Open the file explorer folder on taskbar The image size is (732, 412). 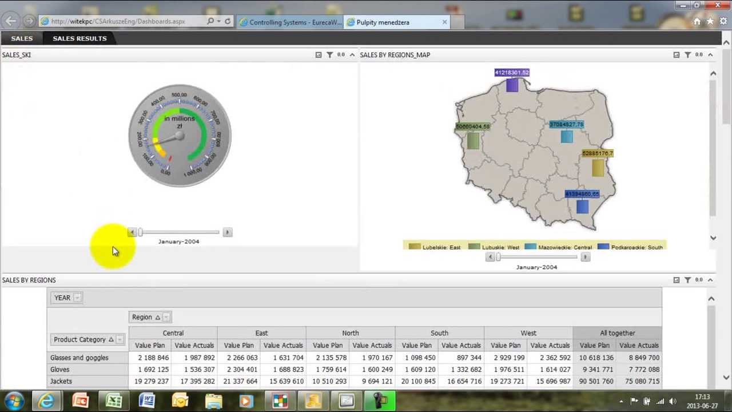click(213, 401)
